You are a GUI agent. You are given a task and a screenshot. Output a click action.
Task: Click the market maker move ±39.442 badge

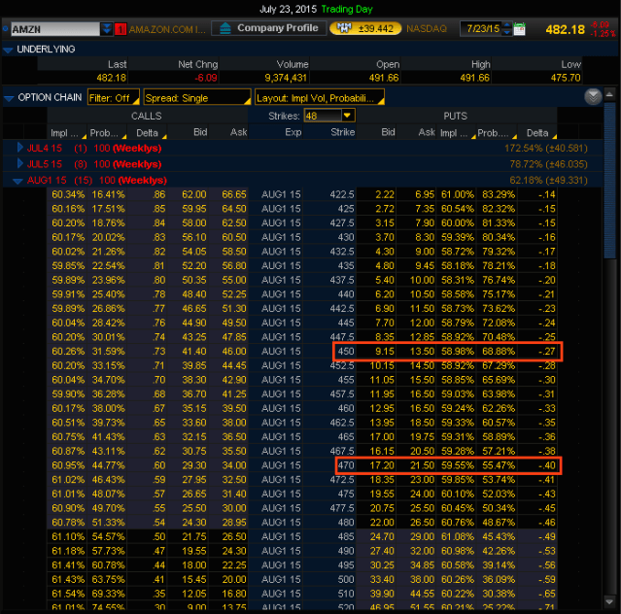(x=365, y=28)
